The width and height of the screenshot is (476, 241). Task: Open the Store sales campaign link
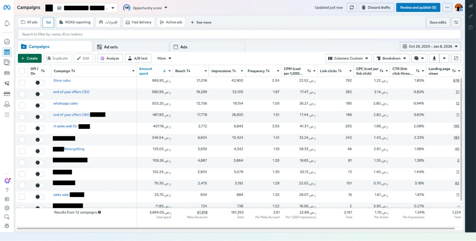62,80
